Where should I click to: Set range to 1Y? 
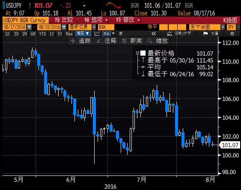click(52, 34)
